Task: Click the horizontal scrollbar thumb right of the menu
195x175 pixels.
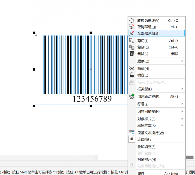Action: click(x=189, y=157)
